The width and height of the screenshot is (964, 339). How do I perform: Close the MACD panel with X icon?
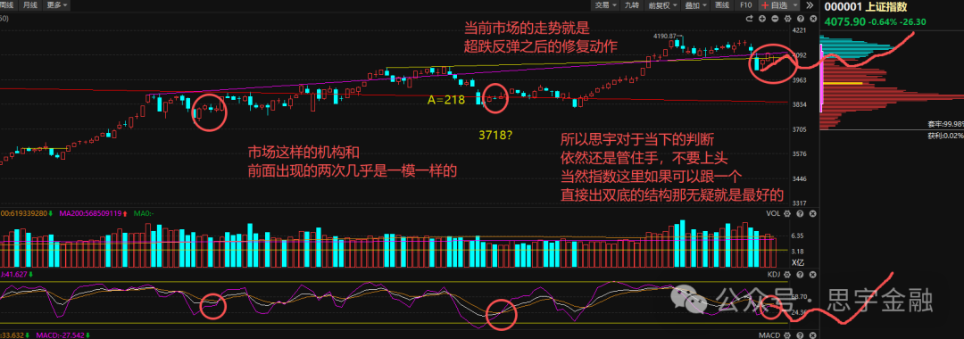(x=813, y=335)
